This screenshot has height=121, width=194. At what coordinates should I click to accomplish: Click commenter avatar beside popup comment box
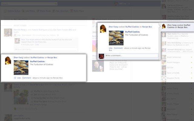[x=101, y=56]
